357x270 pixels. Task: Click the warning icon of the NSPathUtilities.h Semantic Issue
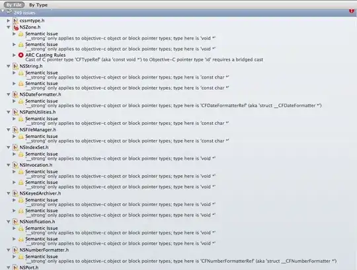point(21,119)
